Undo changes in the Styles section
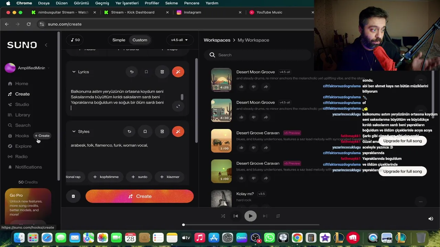 (129, 131)
